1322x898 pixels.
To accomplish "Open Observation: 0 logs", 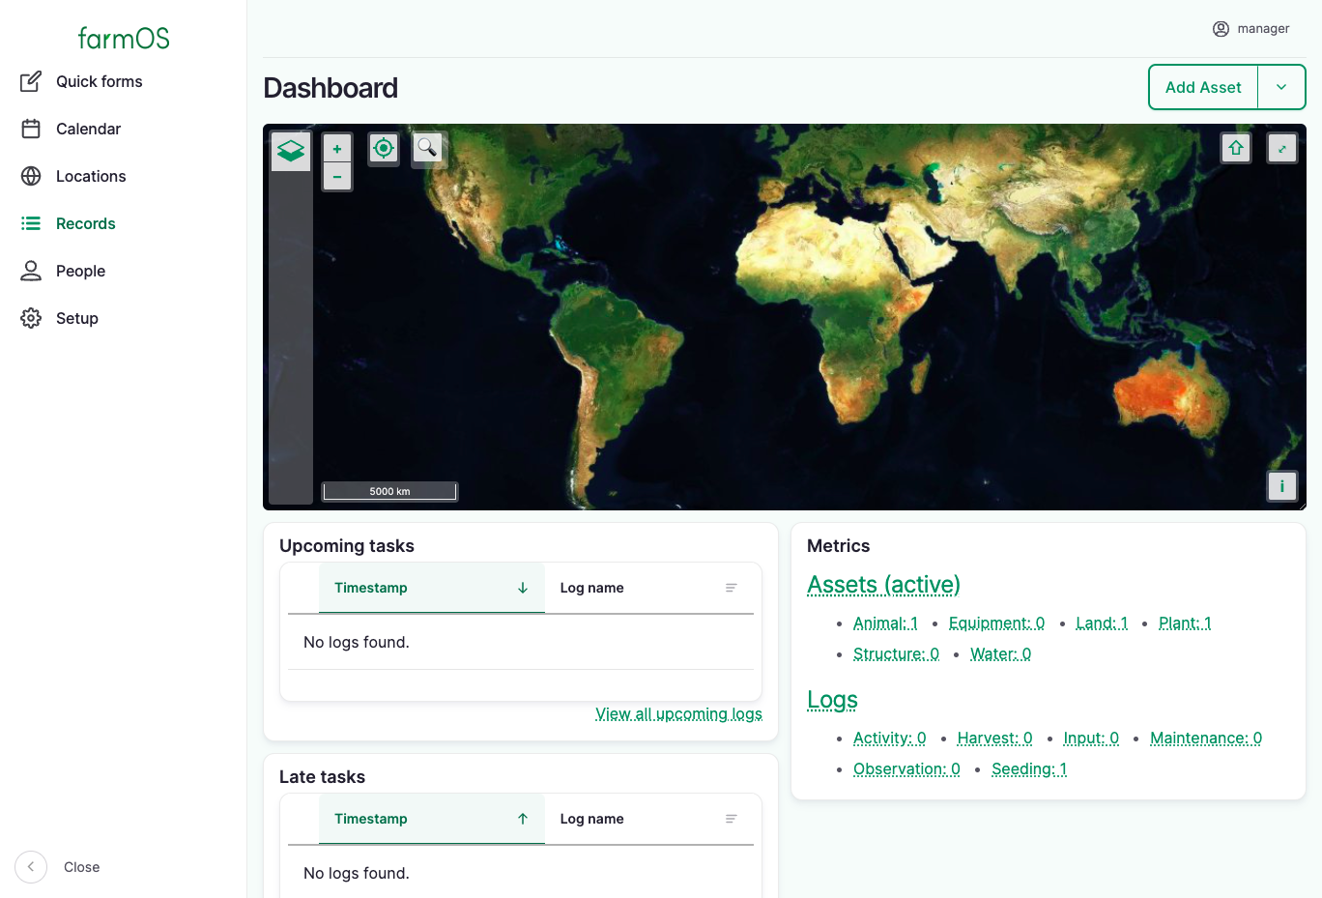I will point(906,769).
